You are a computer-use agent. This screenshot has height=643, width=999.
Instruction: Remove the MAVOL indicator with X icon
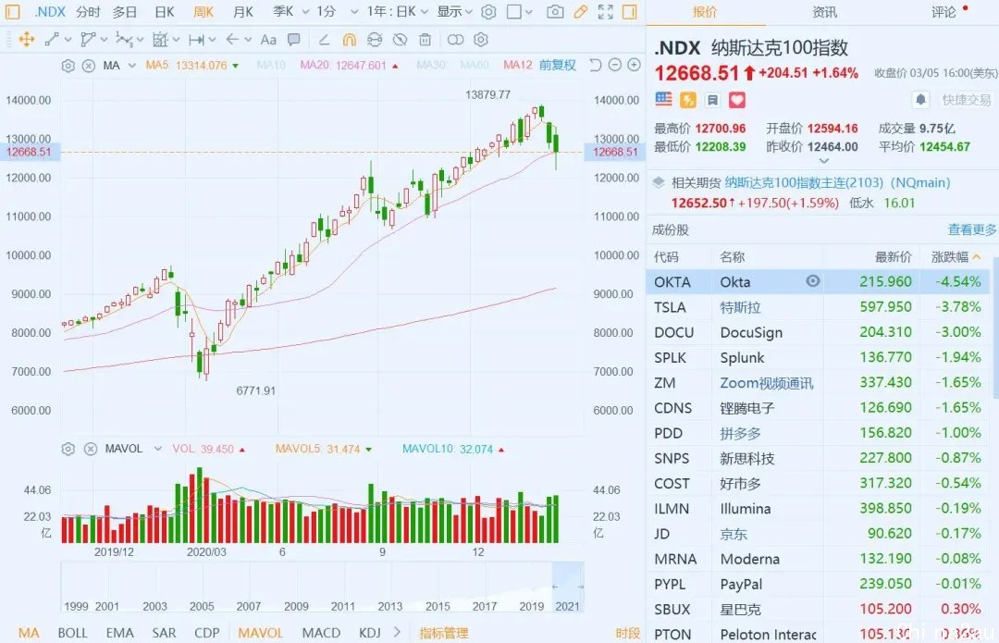(91, 449)
